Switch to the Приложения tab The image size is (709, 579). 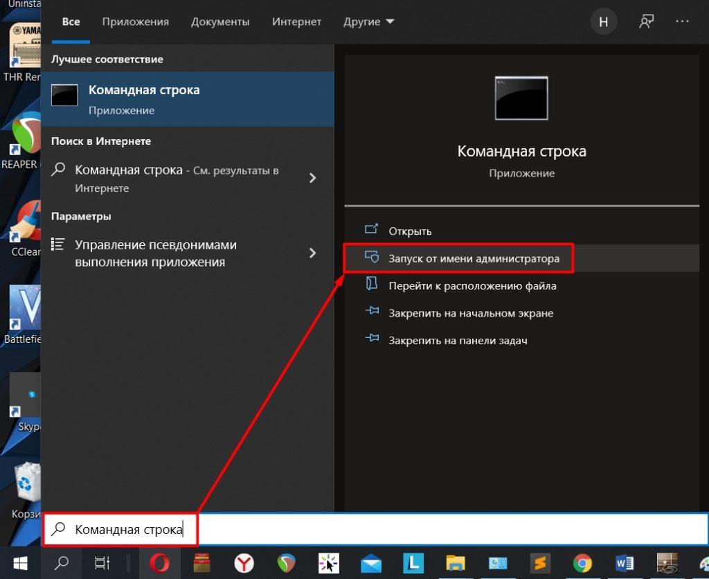pyautogui.click(x=135, y=21)
